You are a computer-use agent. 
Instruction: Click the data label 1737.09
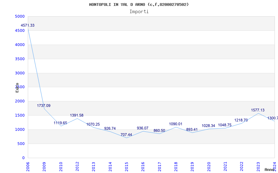pyautogui.click(x=44, y=106)
